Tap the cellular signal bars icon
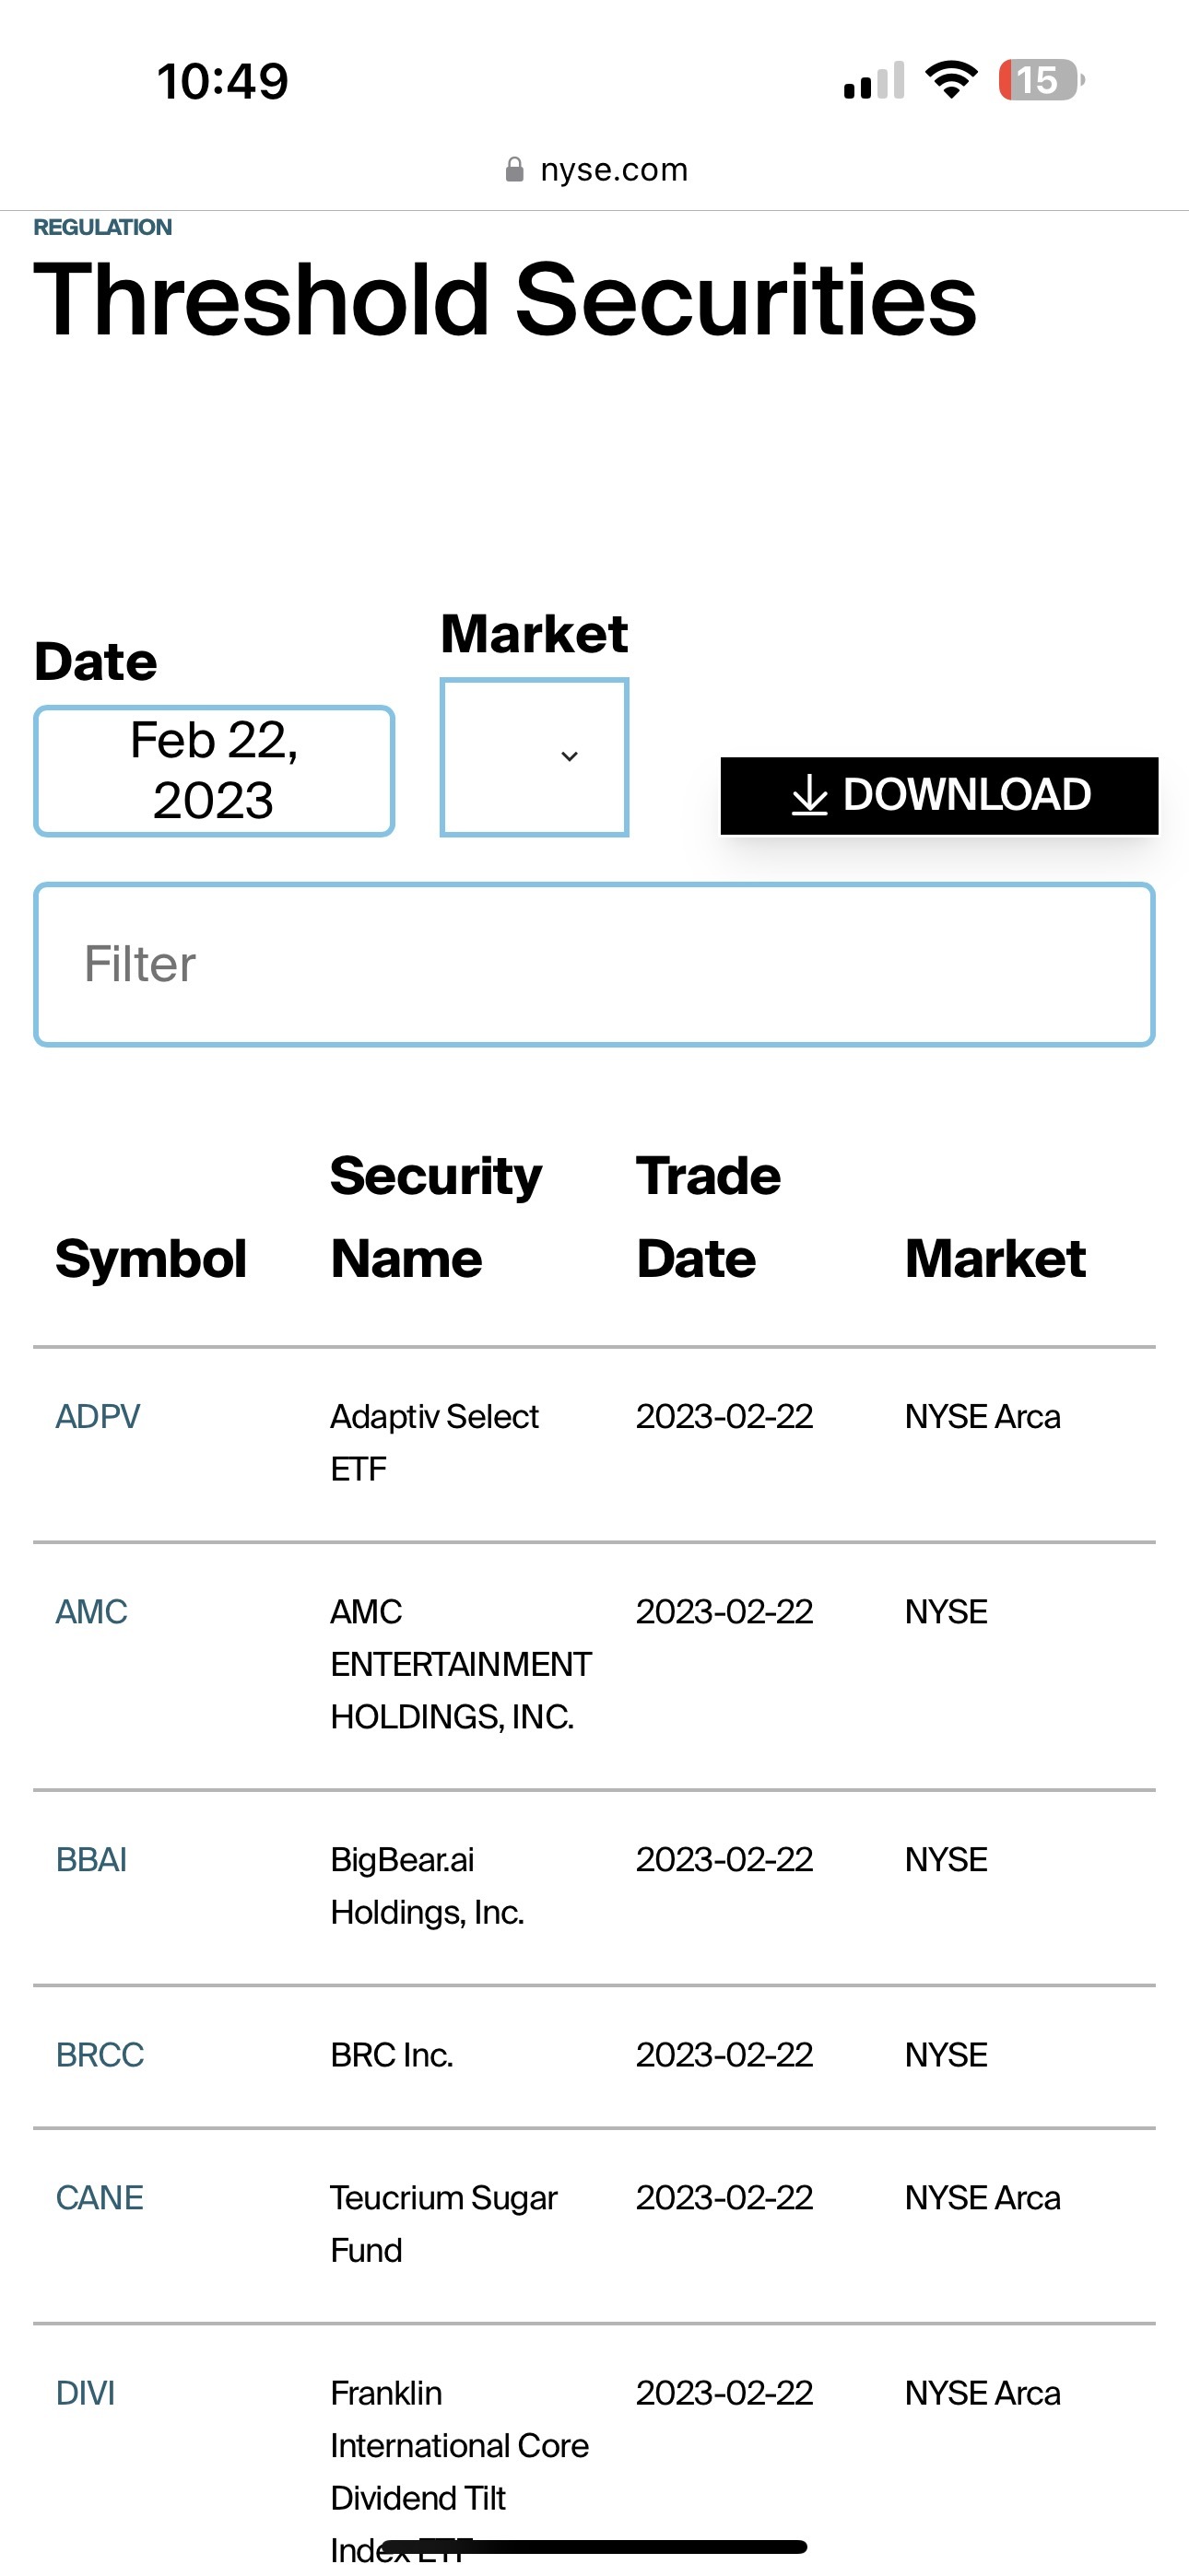The image size is (1189, 2576). [874, 80]
